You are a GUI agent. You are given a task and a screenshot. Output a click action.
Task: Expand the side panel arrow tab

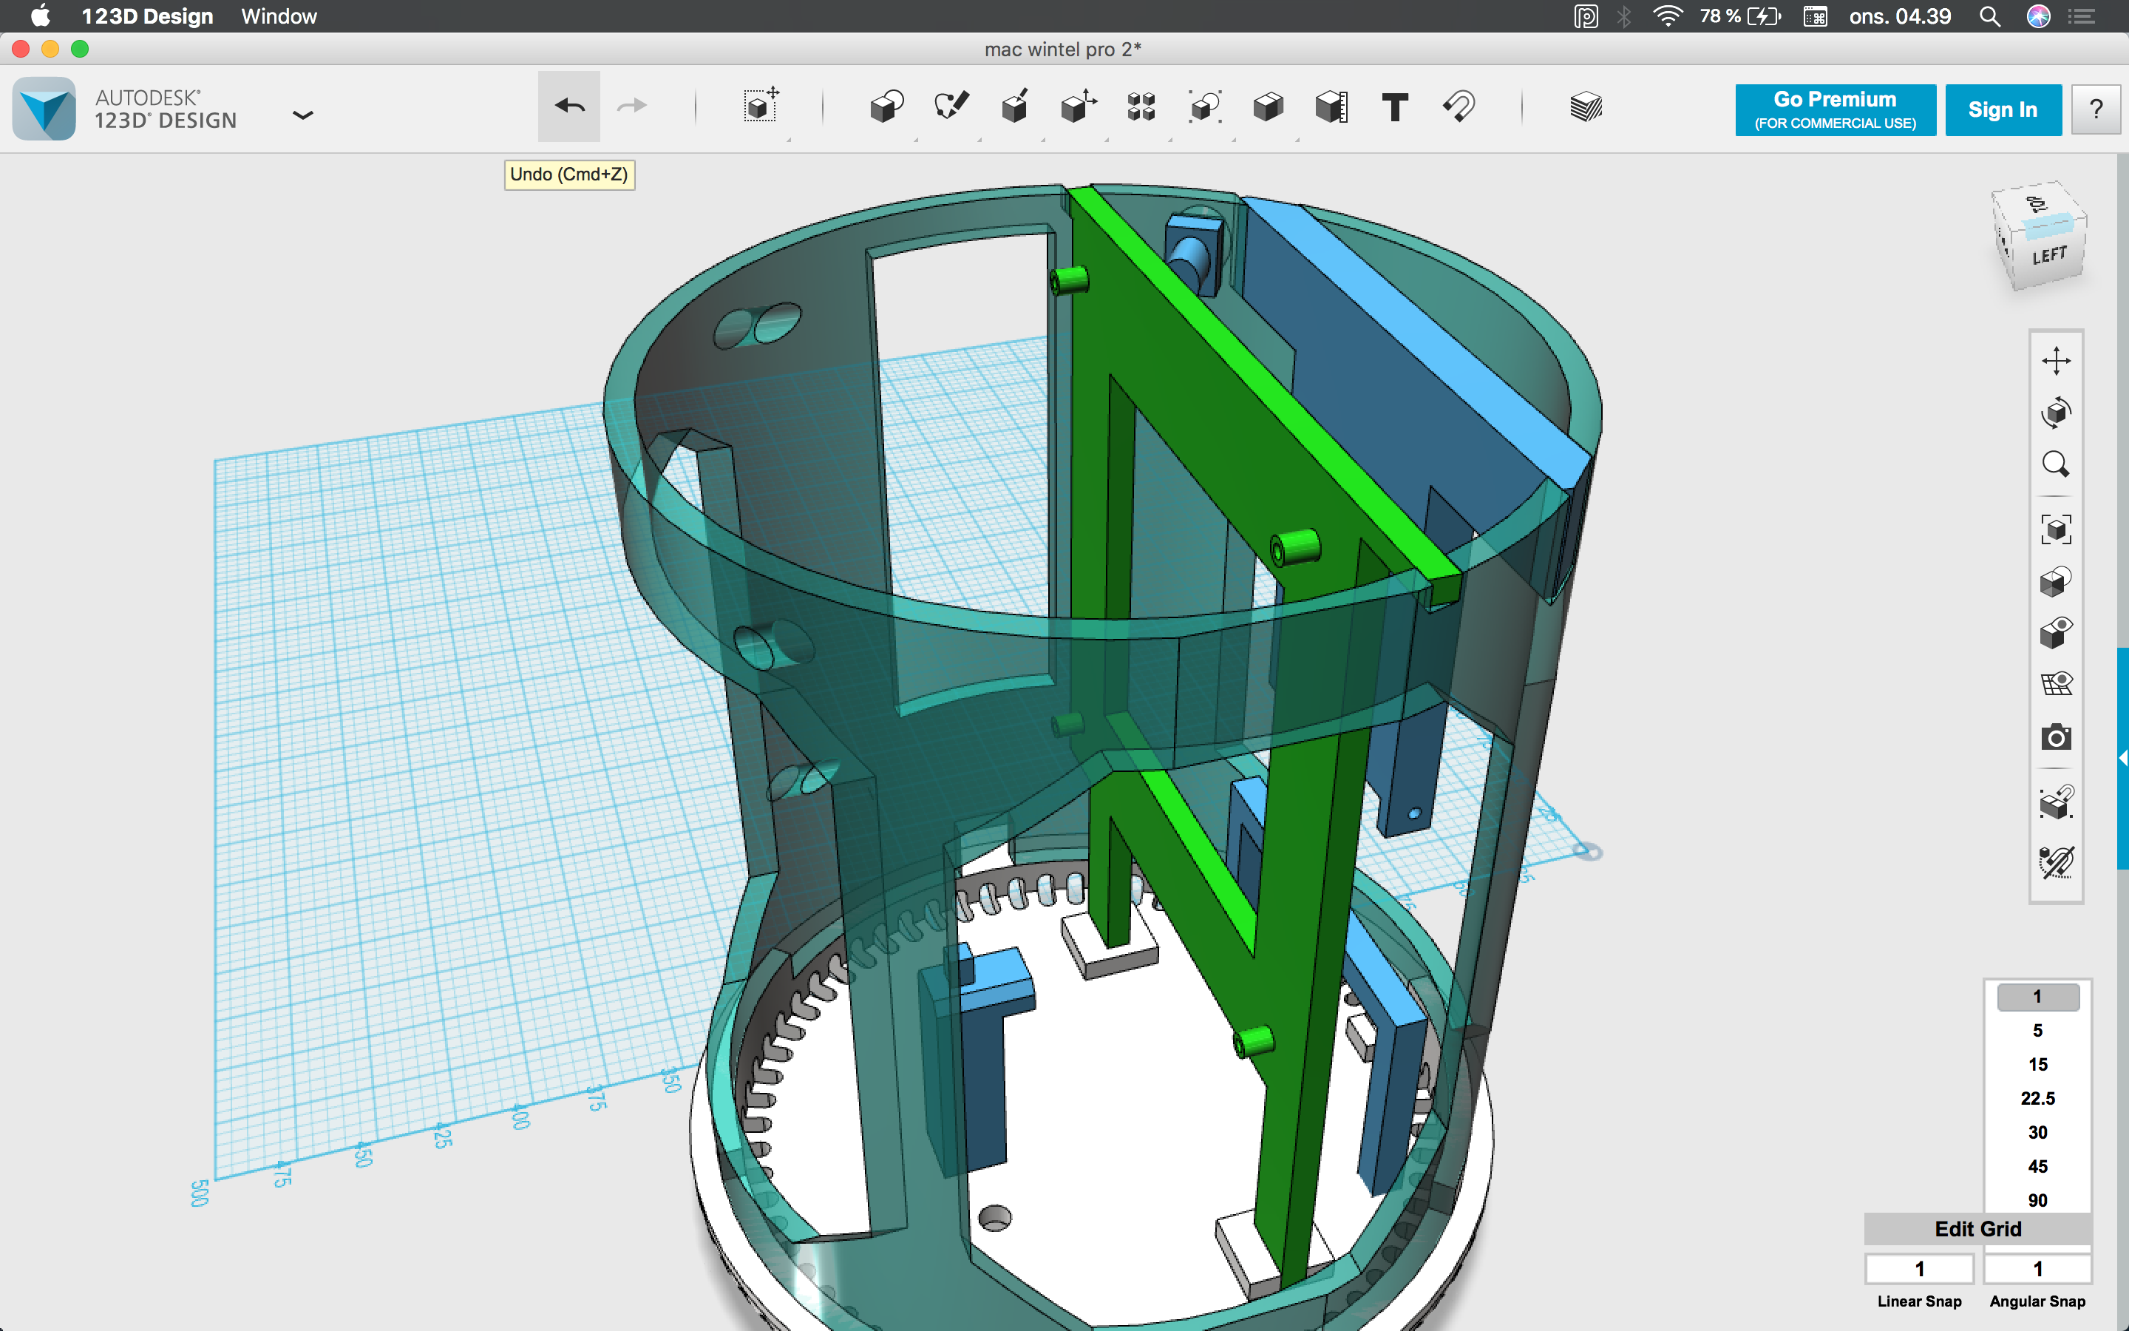click(2122, 758)
